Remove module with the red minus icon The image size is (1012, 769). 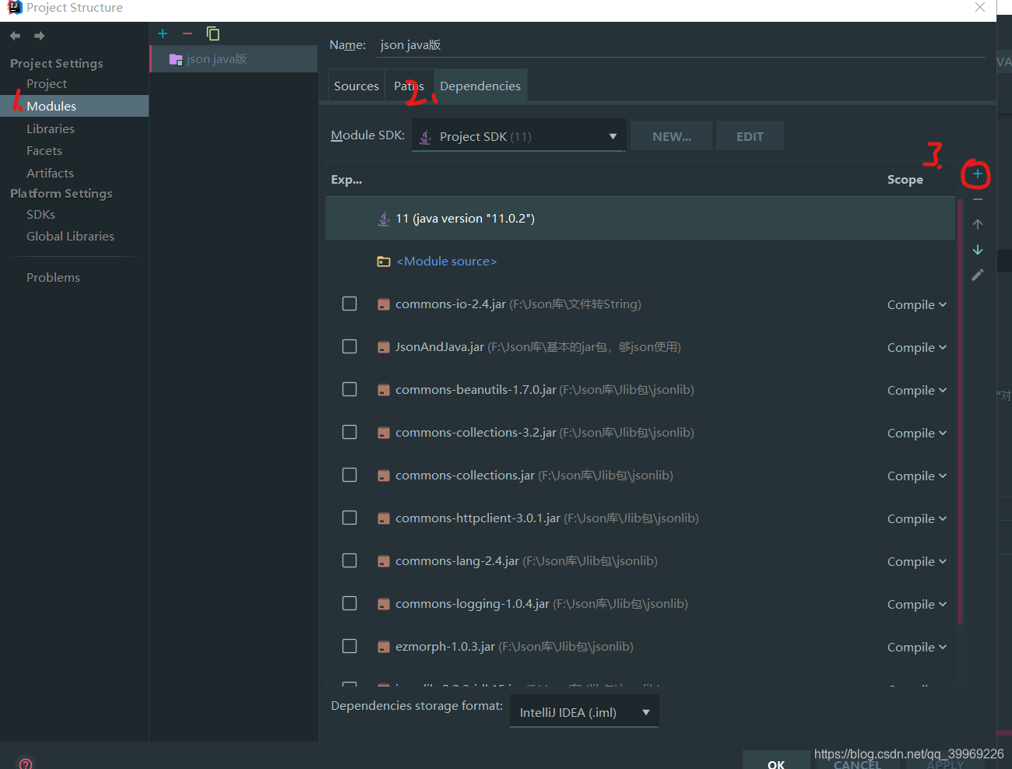(187, 33)
